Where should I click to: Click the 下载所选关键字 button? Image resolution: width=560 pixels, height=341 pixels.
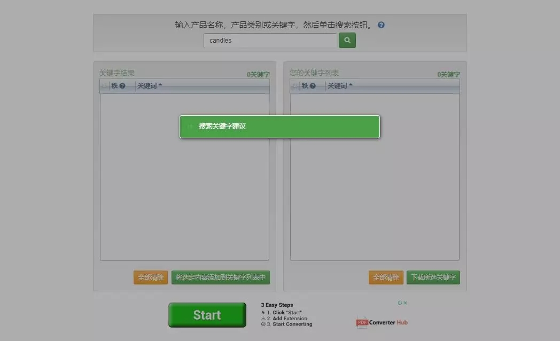click(433, 277)
